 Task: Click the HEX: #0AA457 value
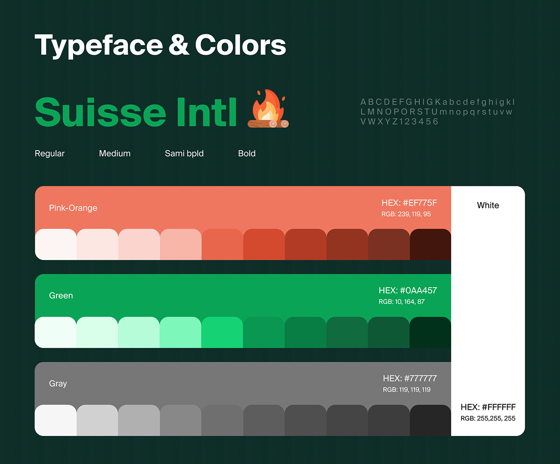point(408,290)
